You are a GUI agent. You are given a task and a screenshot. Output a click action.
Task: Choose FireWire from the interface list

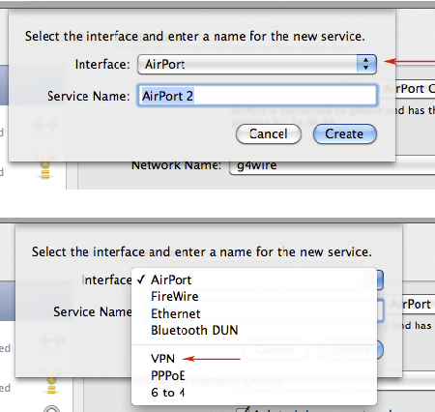(254, 297)
